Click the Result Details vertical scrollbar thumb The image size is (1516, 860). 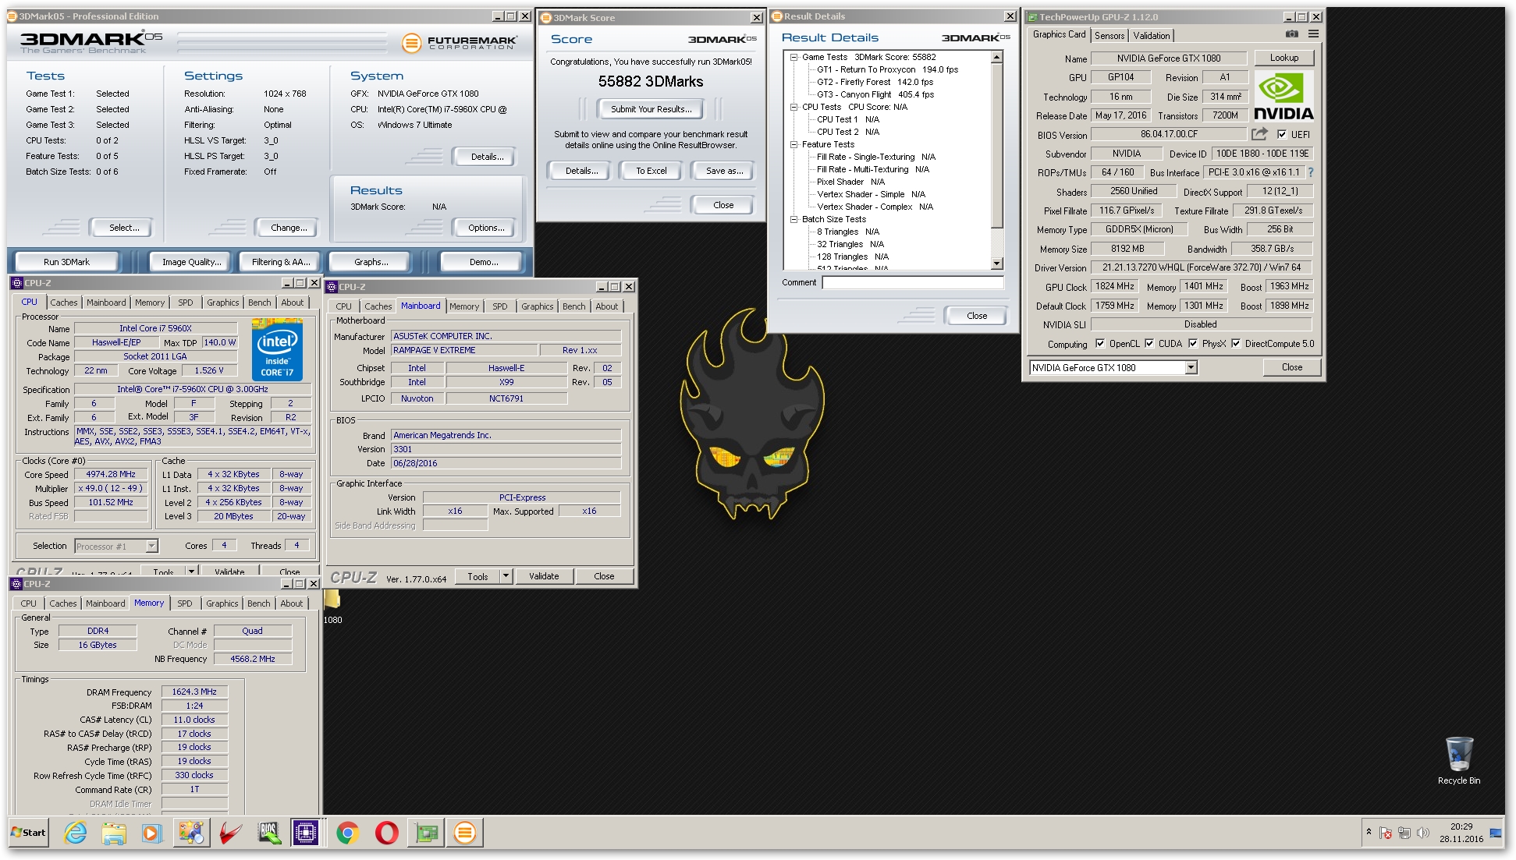(996, 147)
